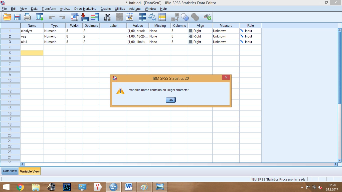The width and height of the screenshot is (342, 192).
Task: Open the Transform menu
Action: click(49, 8)
